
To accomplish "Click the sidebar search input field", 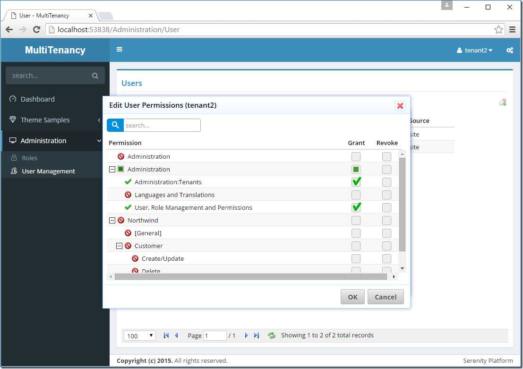I will (50, 76).
